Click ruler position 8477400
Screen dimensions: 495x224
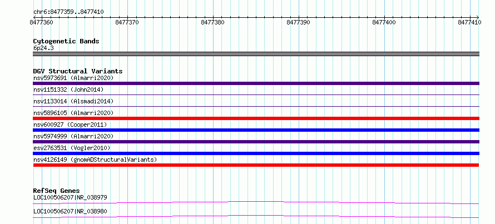click(384, 22)
